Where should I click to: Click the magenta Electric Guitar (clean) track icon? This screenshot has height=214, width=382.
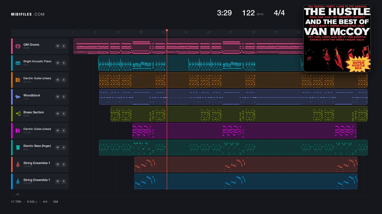pos(18,131)
